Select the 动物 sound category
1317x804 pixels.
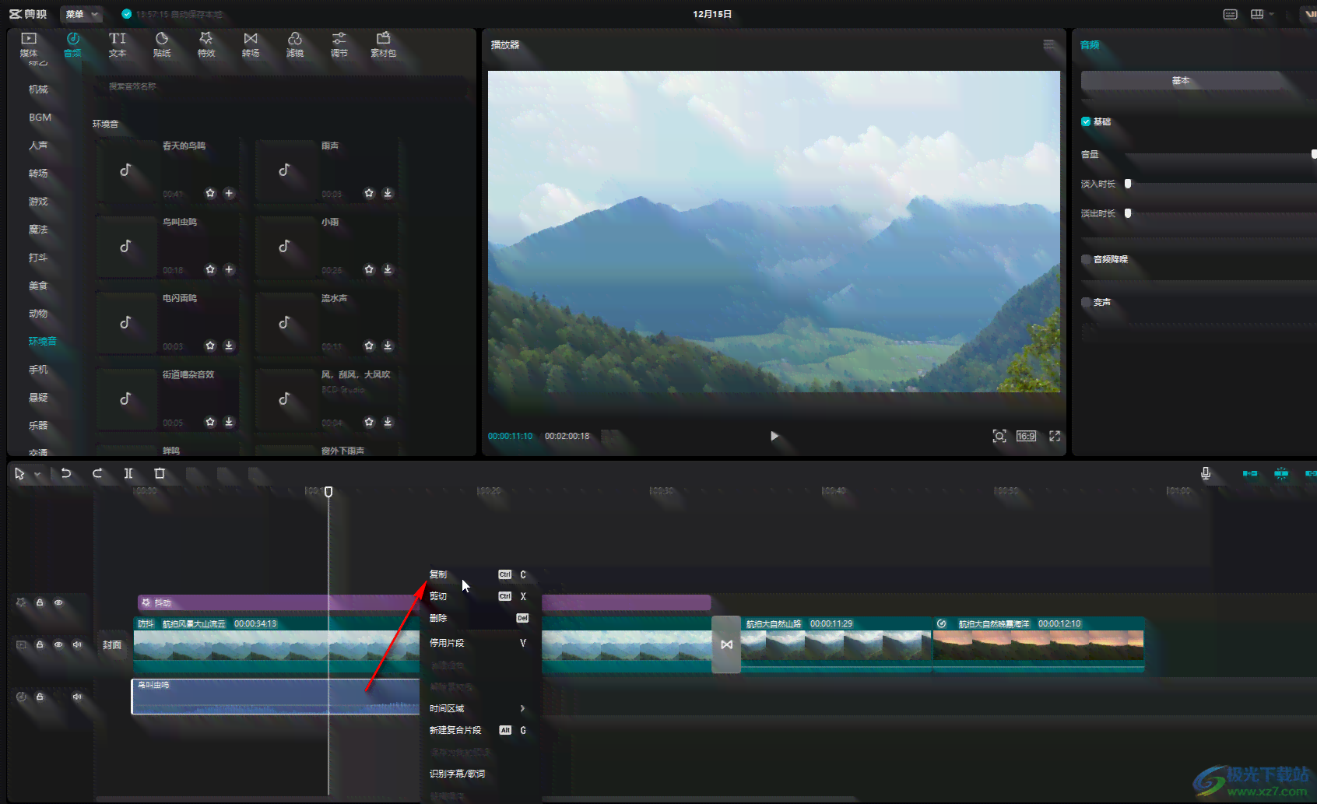tap(38, 314)
